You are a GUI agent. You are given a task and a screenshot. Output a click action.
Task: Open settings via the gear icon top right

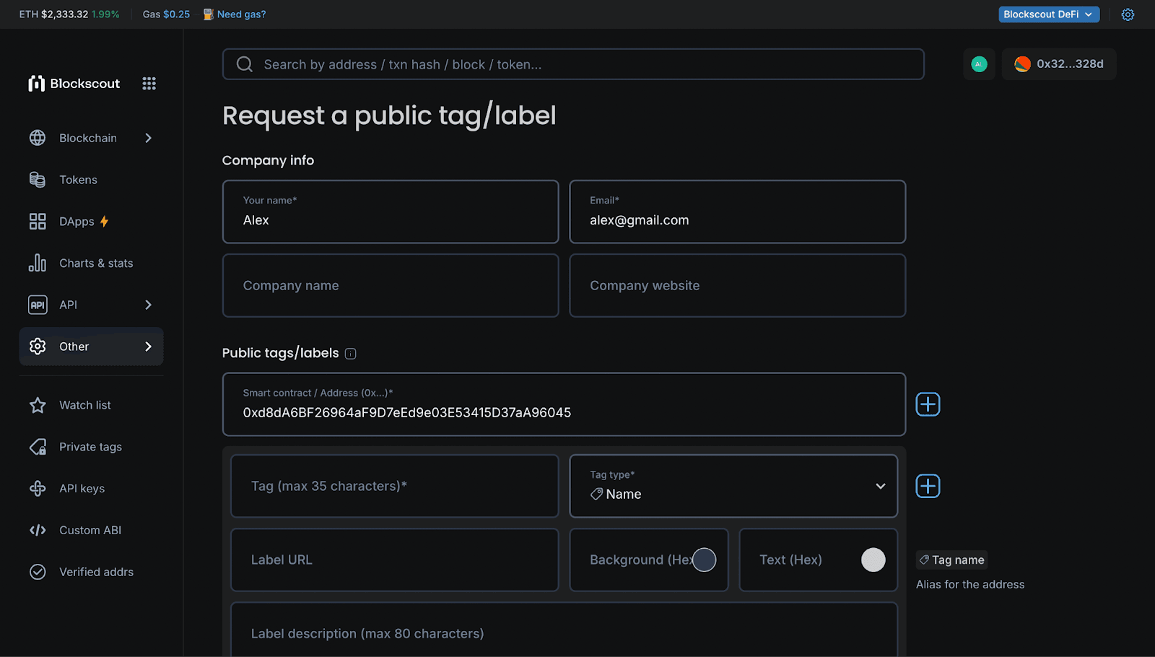1128,14
